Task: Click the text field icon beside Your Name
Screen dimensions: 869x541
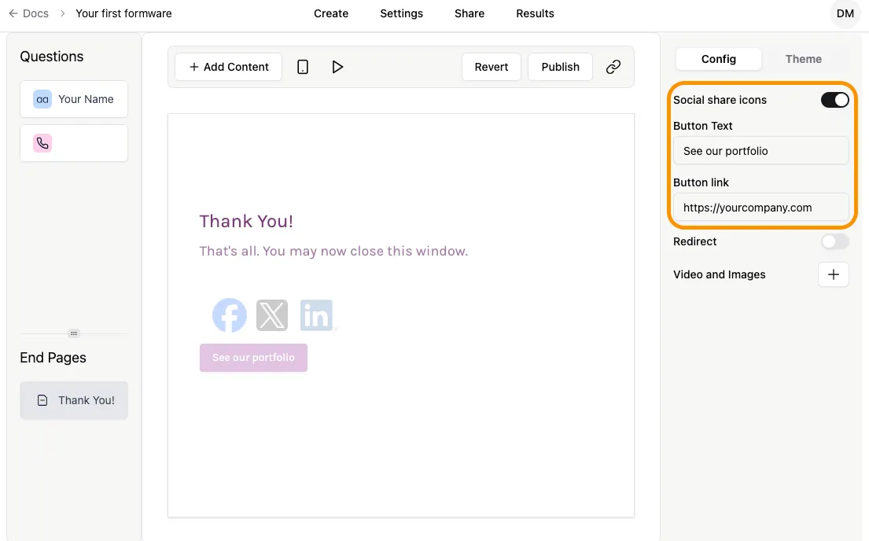Action: click(x=42, y=99)
